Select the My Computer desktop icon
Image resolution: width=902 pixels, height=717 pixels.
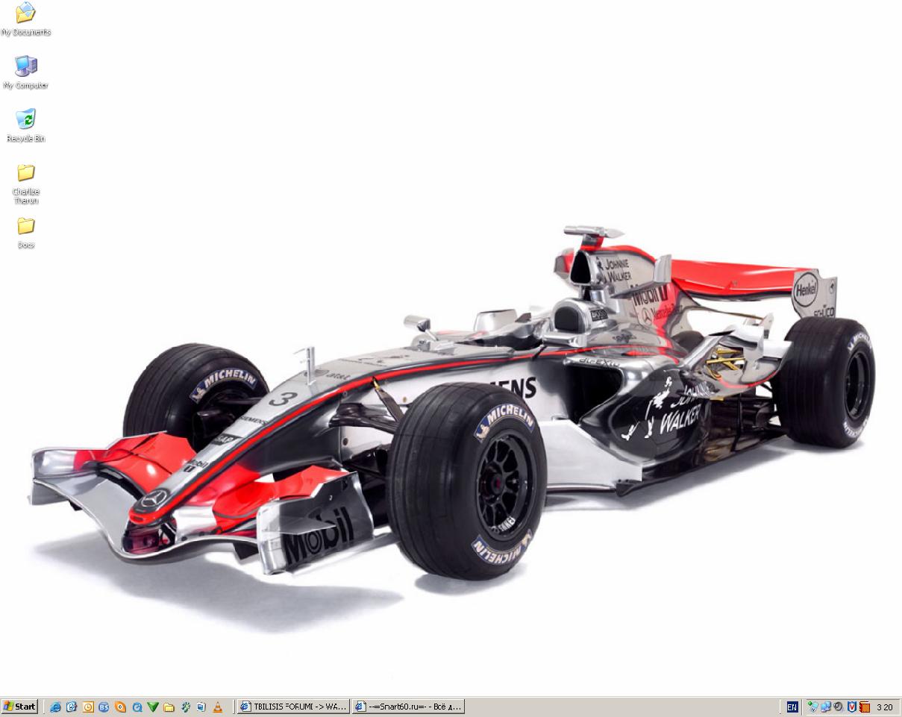click(x=25, y=72)
